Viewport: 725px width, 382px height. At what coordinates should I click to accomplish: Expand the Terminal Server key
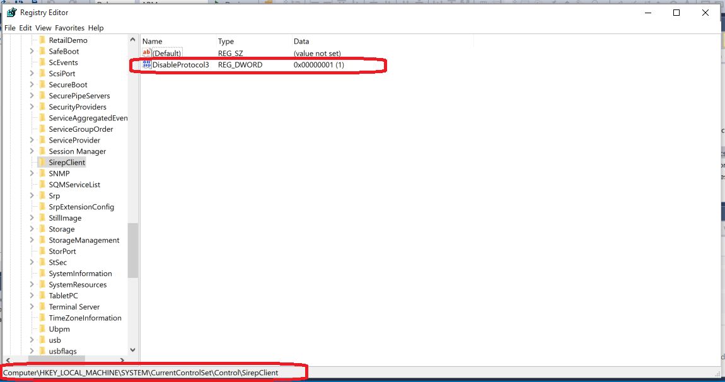click(32, 306)
